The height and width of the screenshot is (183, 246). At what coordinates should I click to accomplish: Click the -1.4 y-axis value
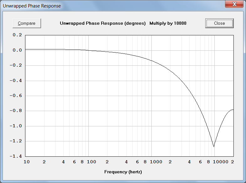point(16,156)
